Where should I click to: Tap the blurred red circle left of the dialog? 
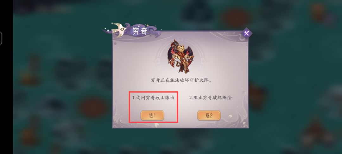[x=93, y=107]
